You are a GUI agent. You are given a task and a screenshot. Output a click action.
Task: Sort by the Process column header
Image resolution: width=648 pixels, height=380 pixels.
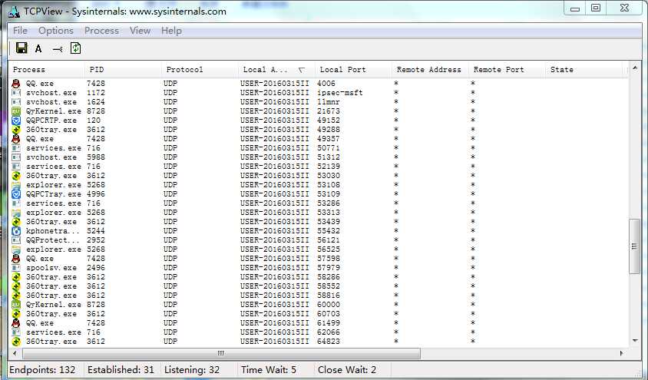pos(46,69)
